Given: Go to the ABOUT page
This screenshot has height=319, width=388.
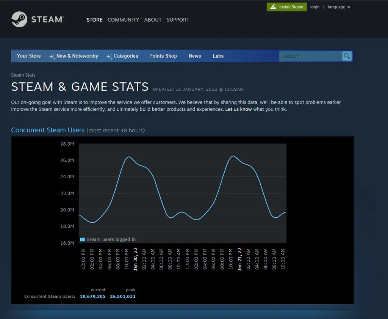Looking at the screenshot, I should pyautogui.click(x=153, y=20).
